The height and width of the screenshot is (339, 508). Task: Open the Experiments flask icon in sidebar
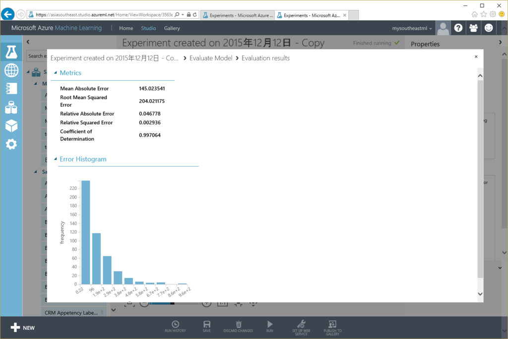pos(11,52)
